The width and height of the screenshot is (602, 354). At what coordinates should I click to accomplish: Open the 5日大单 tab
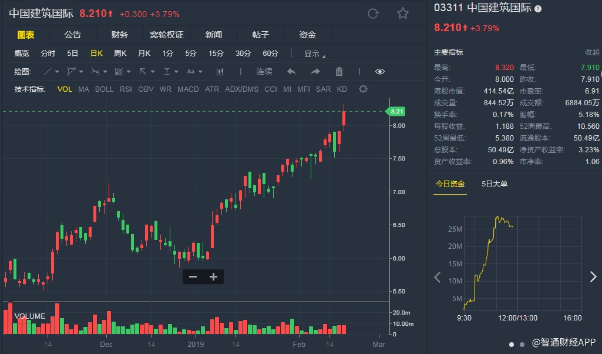point(494,184)
